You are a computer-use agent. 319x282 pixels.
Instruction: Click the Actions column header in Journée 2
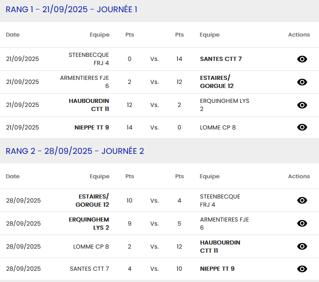299,176
